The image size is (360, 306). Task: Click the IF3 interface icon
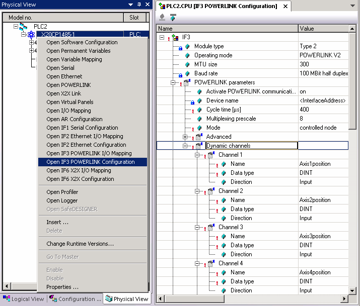tap(175, 37)
